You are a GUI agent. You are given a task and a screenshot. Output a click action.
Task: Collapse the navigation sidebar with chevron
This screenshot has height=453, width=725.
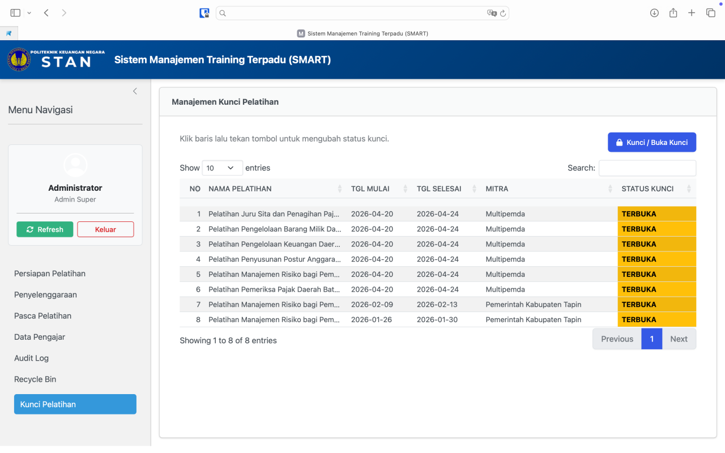135,91
